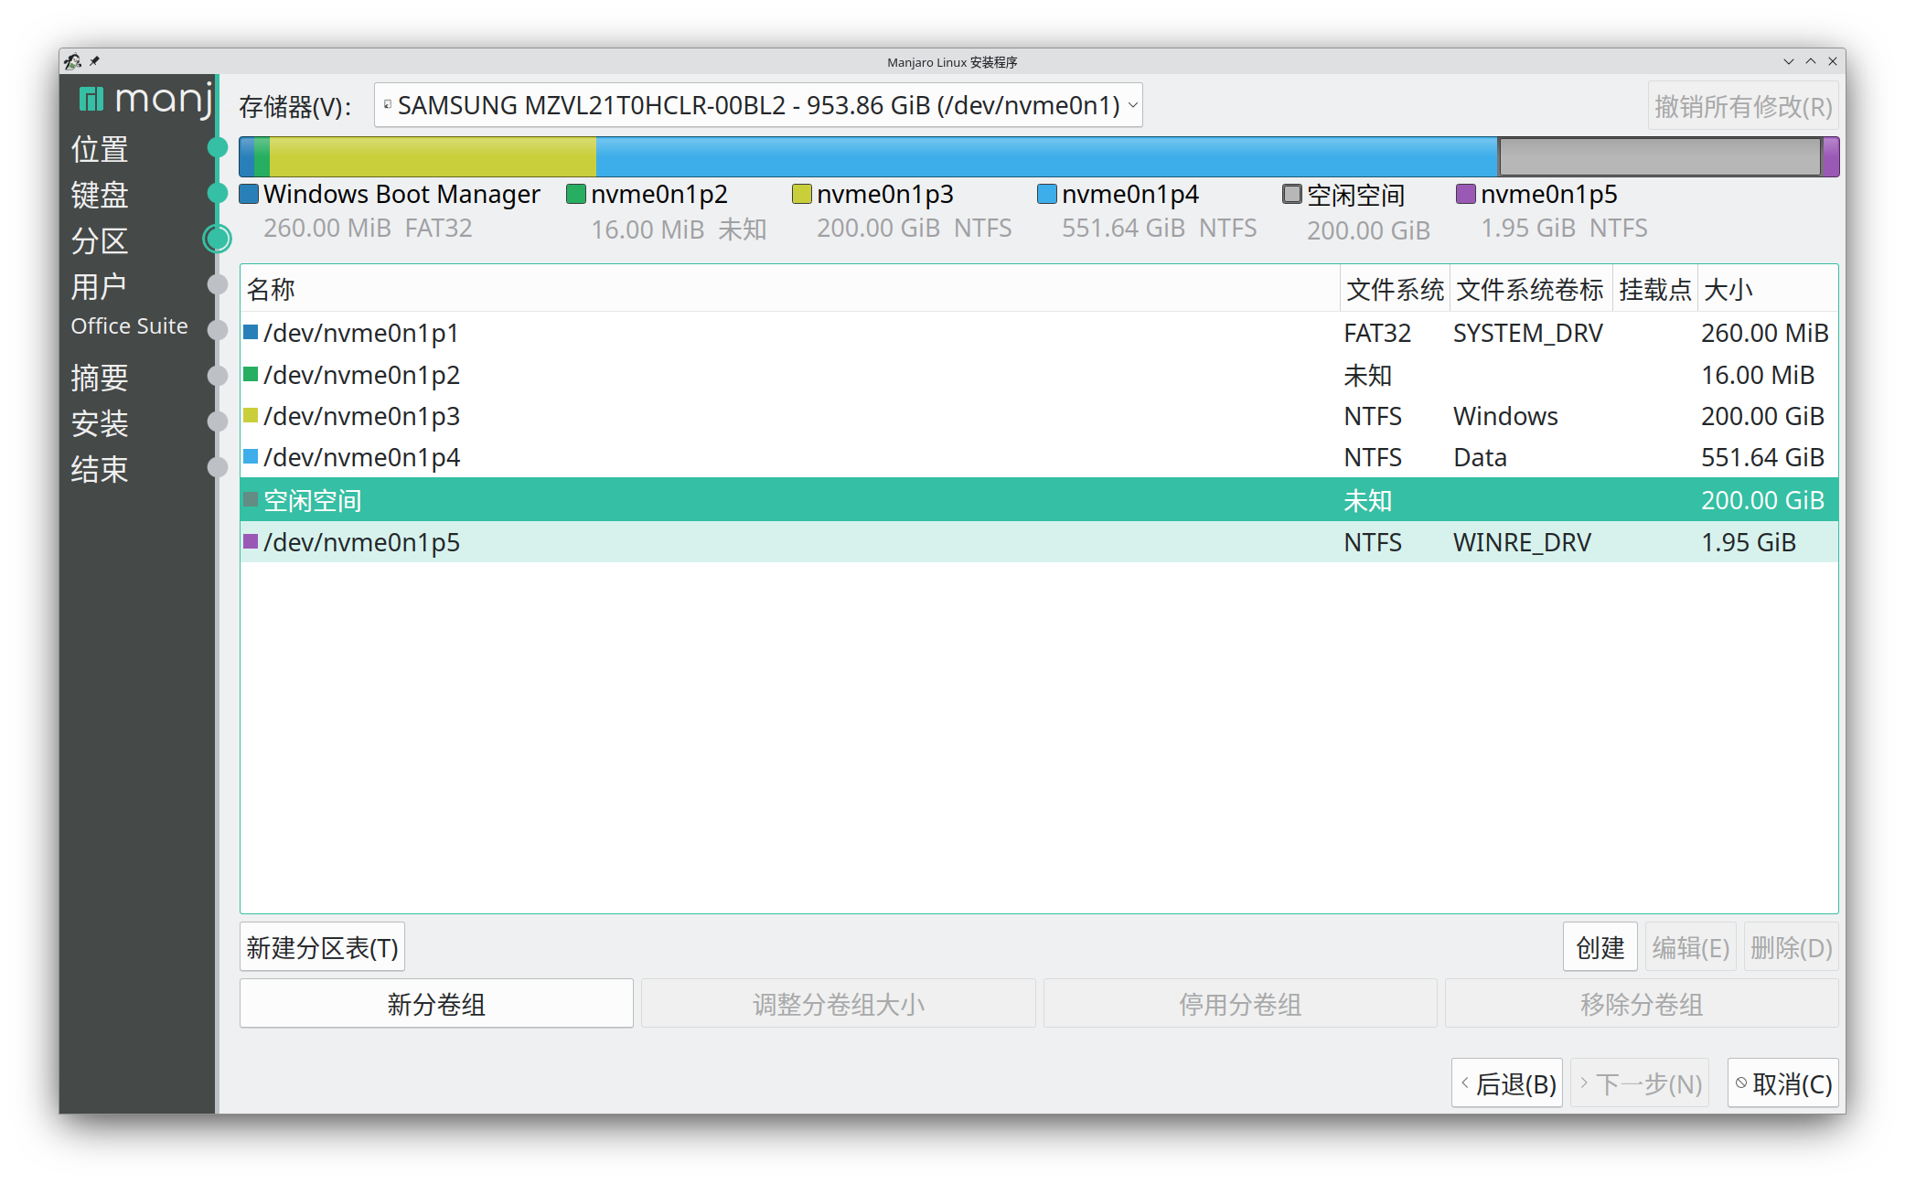1905x1184 pixels.
Task: Click the 文件系统 column header
Action: click(x=1394, y=290)
